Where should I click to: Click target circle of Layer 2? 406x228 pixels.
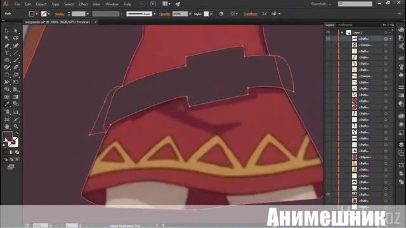click(x=386, y=32)
